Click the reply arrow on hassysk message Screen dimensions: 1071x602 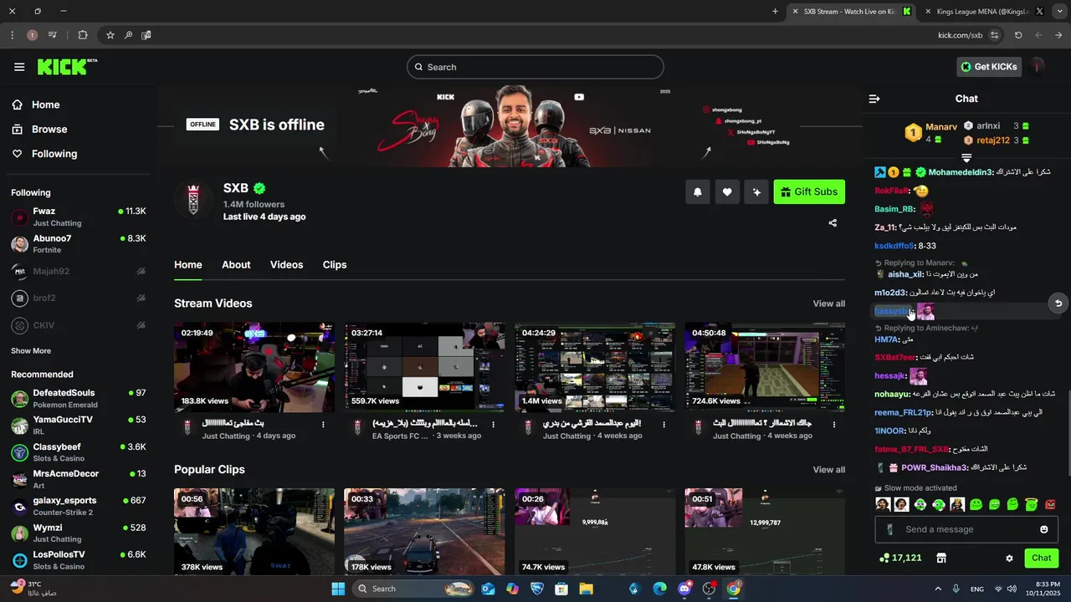tap(1058, 304)
